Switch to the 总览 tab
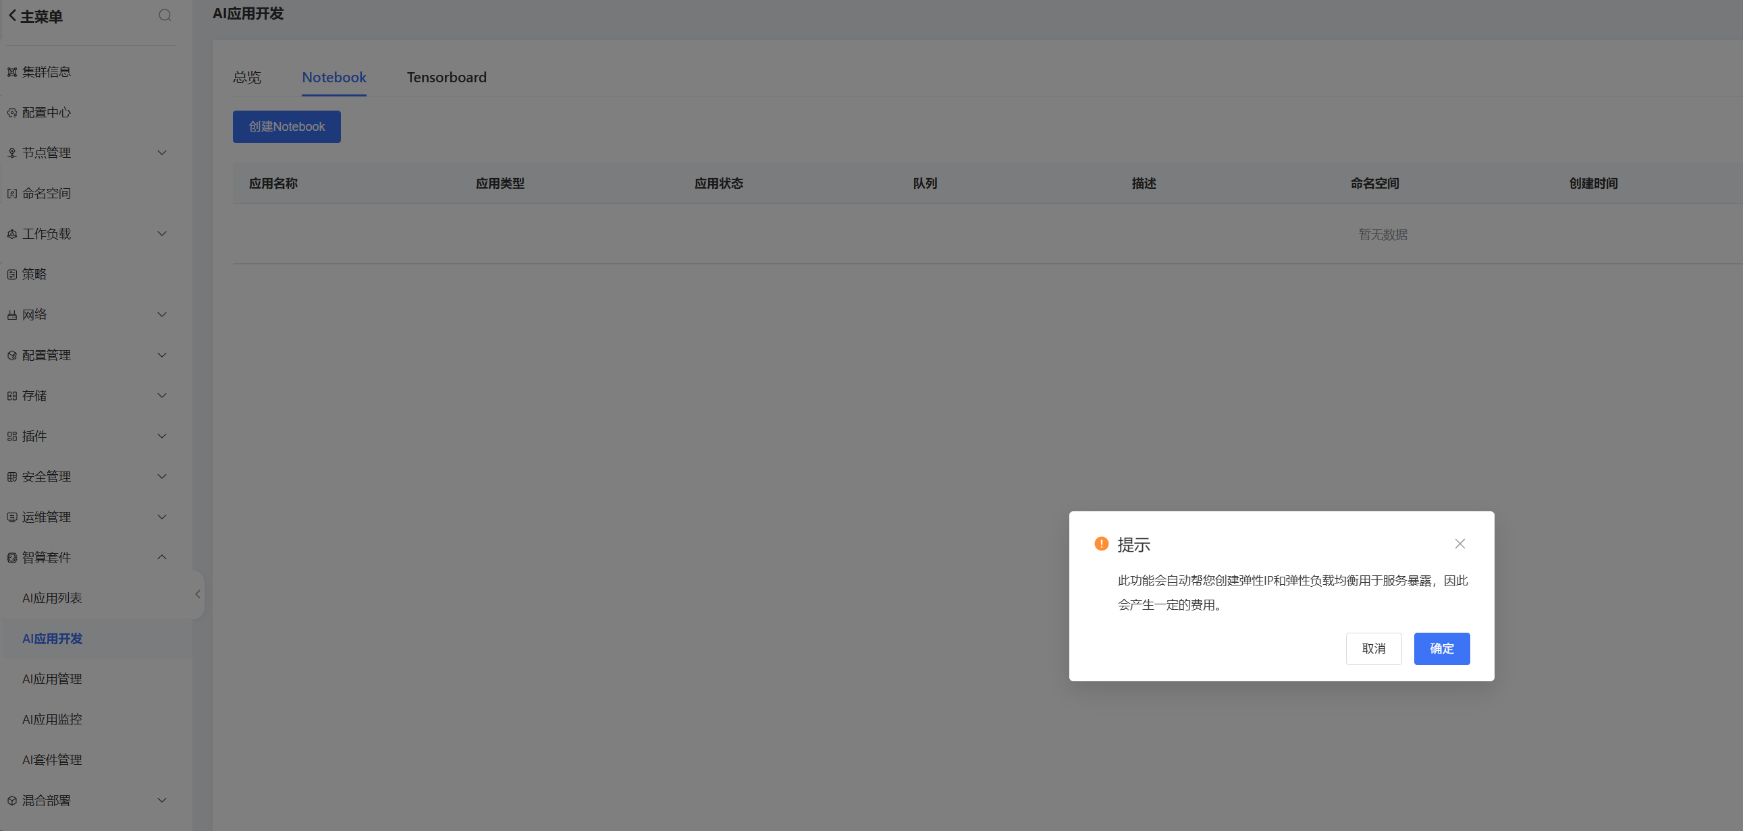1743x831 pixels. coord(246,78)
